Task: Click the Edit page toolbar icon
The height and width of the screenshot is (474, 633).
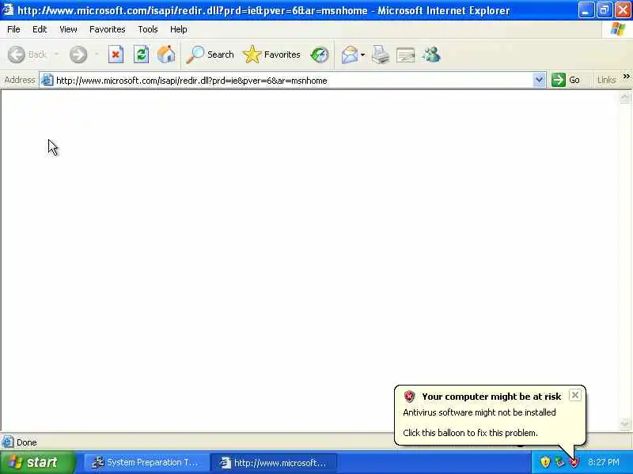Action: [406, 55]
